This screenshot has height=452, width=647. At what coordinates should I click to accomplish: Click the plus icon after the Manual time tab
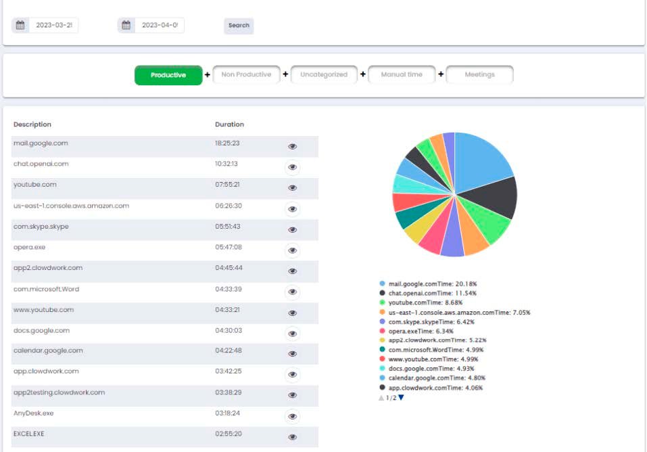pyautogui.click(x=442, y=74)
